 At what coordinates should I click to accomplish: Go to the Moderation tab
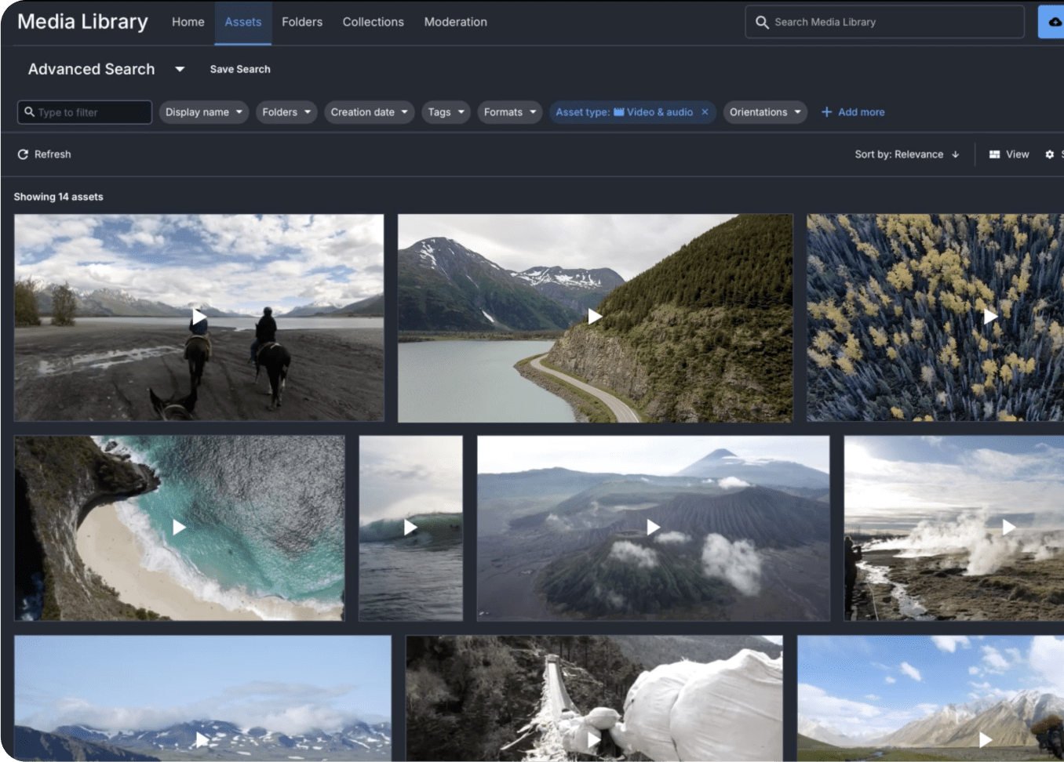[x=456, y=22]
